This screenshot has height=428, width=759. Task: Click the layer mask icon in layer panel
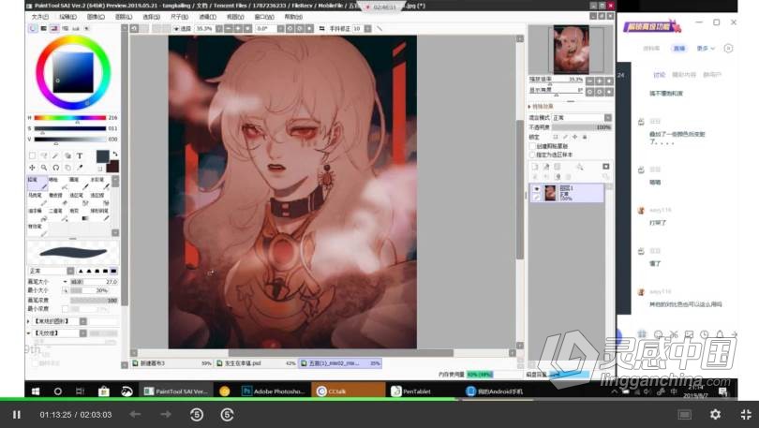pos(605,167)
